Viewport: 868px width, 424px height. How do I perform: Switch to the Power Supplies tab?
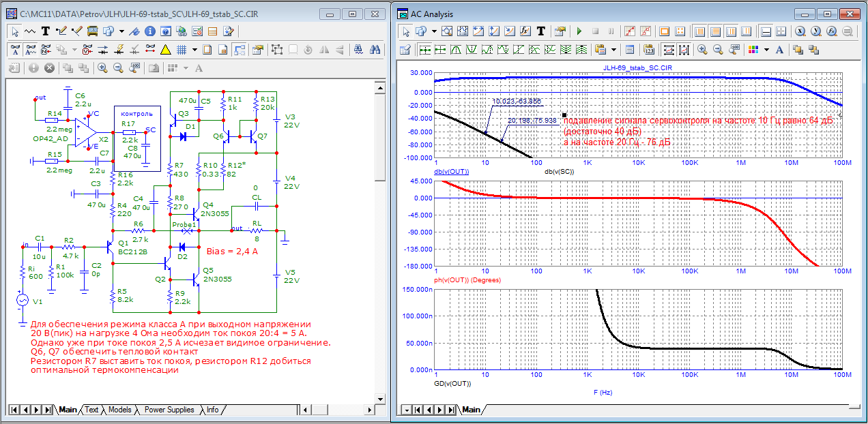(x=171, y=410)
